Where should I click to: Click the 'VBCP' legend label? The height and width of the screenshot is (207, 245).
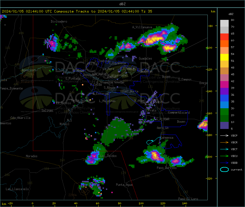coord(234,135)
